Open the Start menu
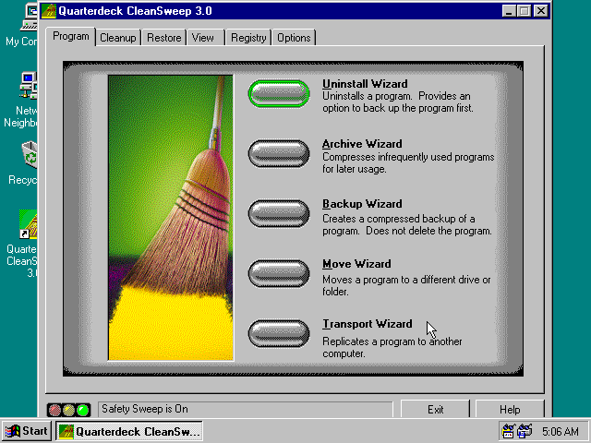 click(x=26, y=431)
